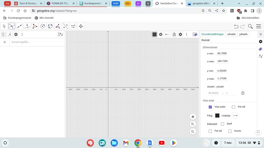Select the Move arrow tool
This screenshot has height=148, width=264.
(x=4, y=26)
